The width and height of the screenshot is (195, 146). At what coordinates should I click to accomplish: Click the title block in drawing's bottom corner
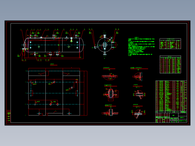(171, 118)
